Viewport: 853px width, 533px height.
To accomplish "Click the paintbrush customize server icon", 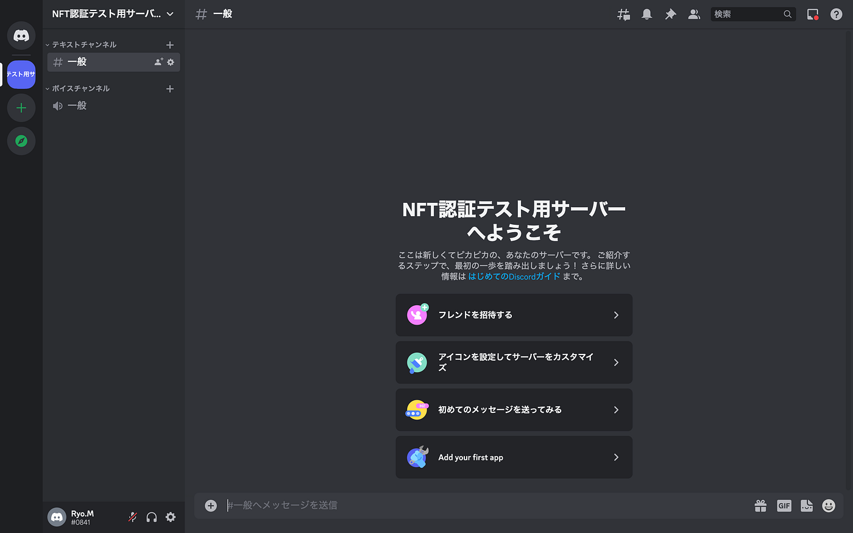I will [417, 362].
